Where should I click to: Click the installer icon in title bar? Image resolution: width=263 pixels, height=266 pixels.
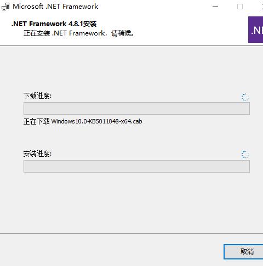(5, 7)
